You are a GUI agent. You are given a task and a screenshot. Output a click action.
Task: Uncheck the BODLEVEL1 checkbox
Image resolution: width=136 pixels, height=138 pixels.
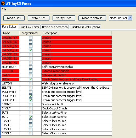[x=31, y=96]
